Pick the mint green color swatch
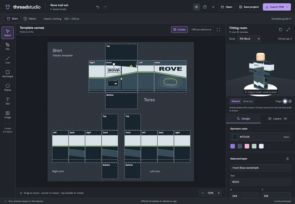Screen dimensions: 295x204 click(x=254, y=146)
